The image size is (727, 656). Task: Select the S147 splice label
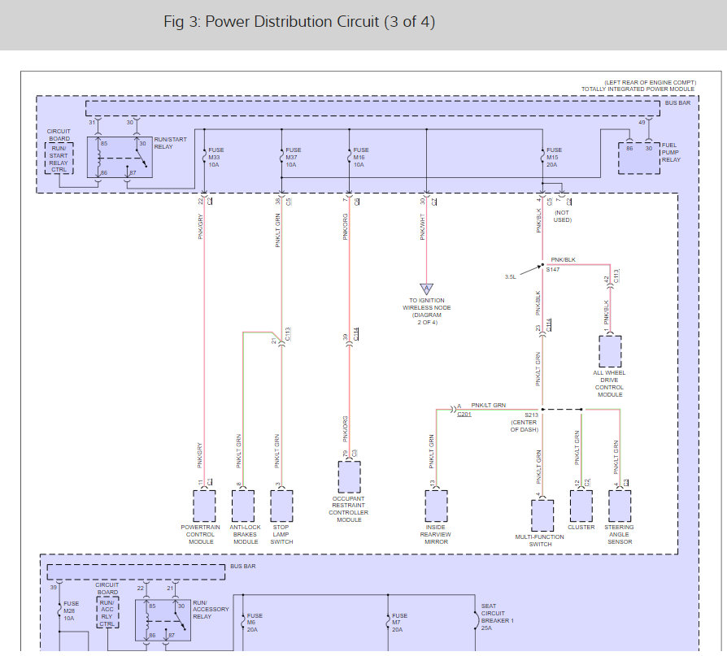(x=553, y=269)
